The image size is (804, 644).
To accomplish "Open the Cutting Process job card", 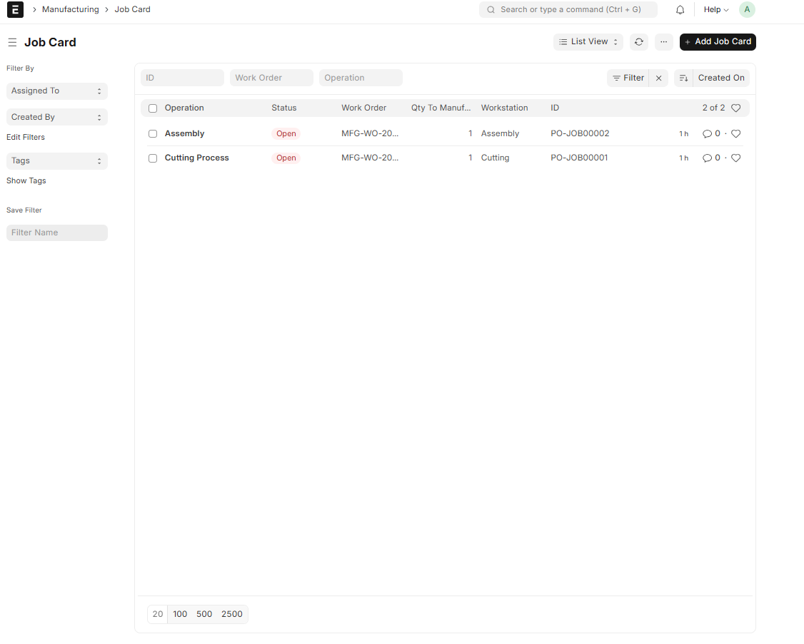I will [197, 158].
